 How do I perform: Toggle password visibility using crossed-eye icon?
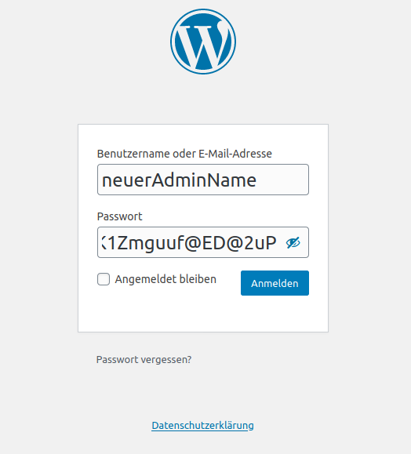293,242
